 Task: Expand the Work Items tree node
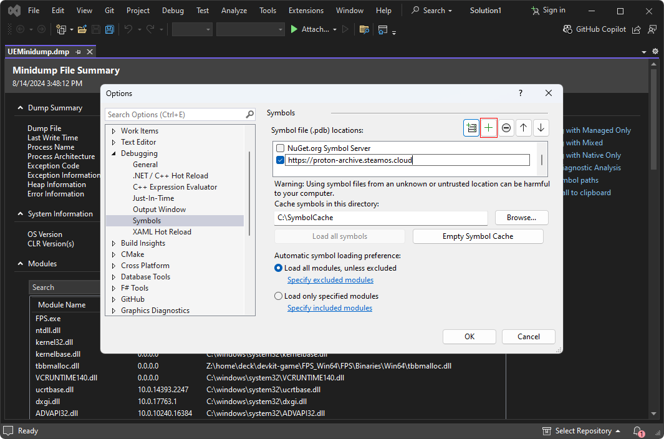tap(113, 131)
